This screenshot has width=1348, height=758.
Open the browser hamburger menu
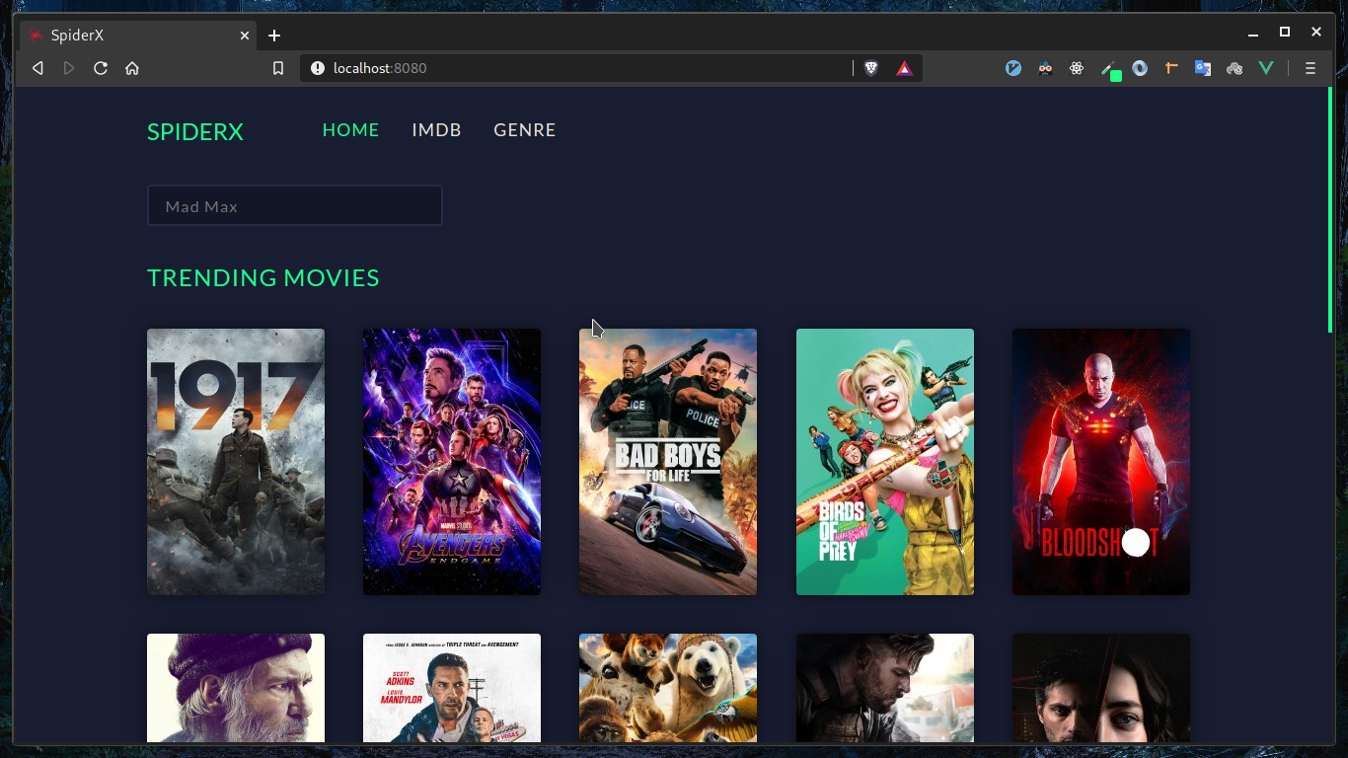pos(1311,68)
